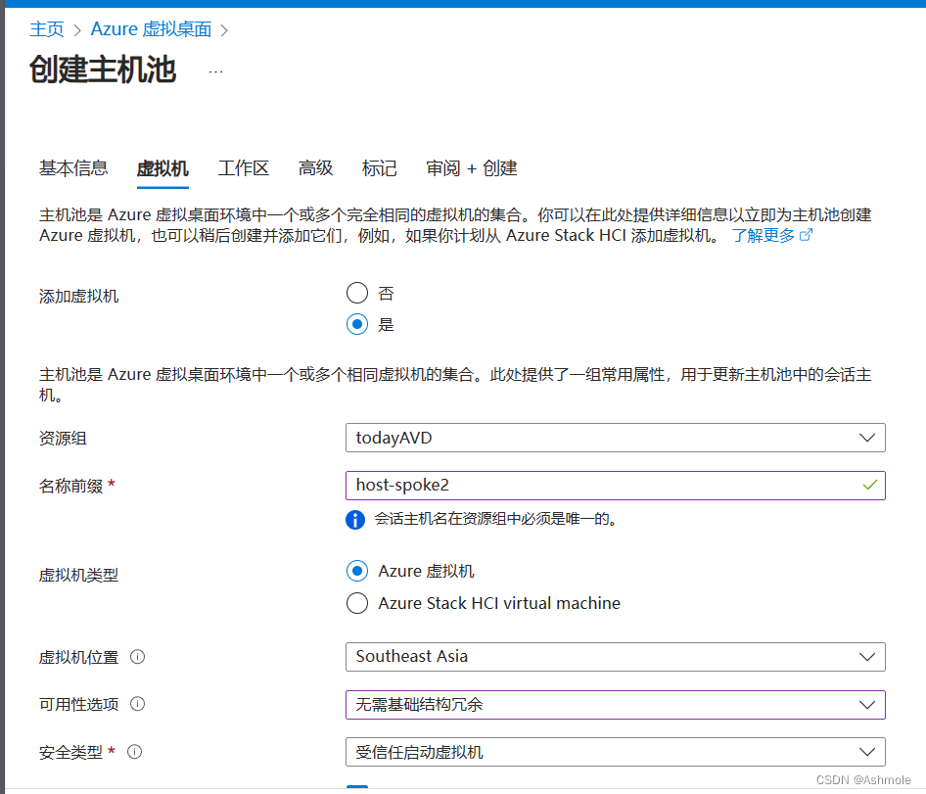The width and height of the screenshot is (926, 794).
Task: Switch to the 高级 tab
Action: pos(315,168)
